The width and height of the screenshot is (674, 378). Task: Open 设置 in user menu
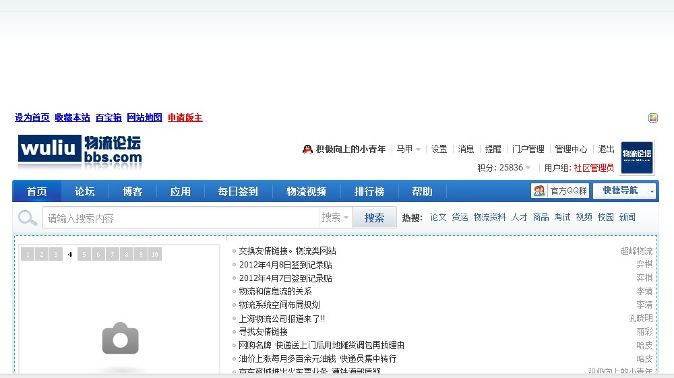coord(439,149)
